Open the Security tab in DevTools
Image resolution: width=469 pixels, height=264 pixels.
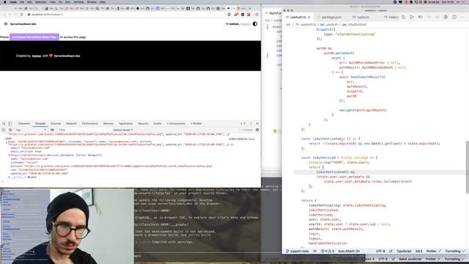pyautogui.click(x=143, y=124)
